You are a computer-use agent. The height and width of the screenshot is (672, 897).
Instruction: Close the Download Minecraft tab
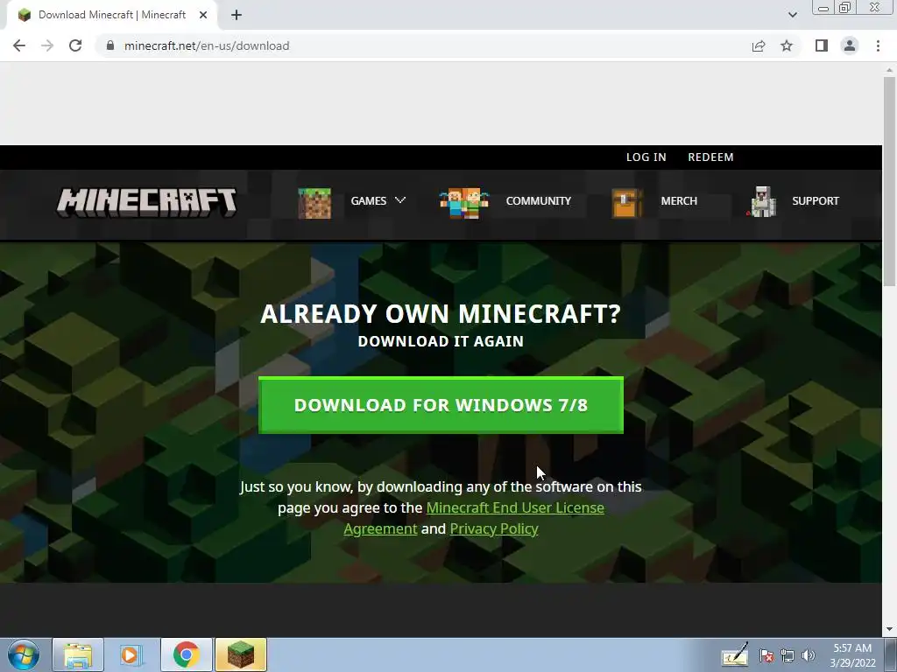point(203,15)
